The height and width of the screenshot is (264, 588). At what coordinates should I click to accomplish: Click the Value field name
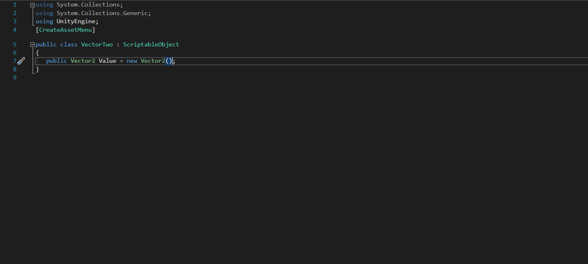tap(107, 60)
